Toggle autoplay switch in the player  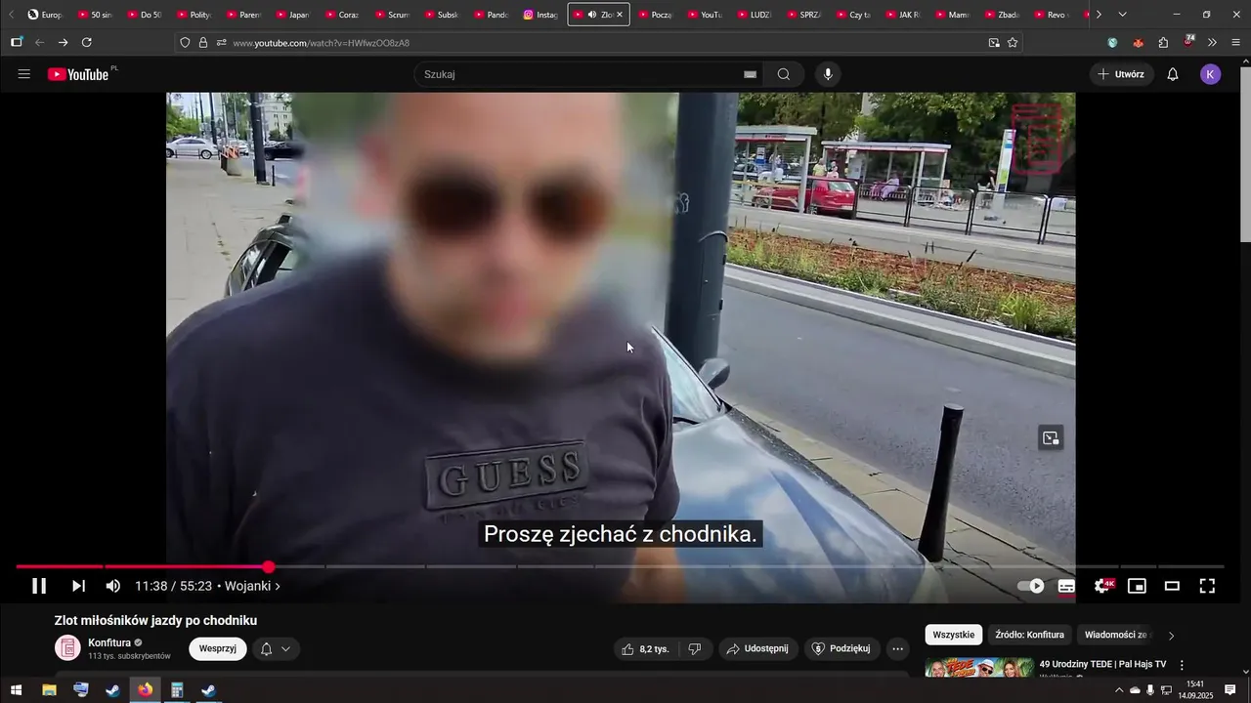pos(1031,586)
